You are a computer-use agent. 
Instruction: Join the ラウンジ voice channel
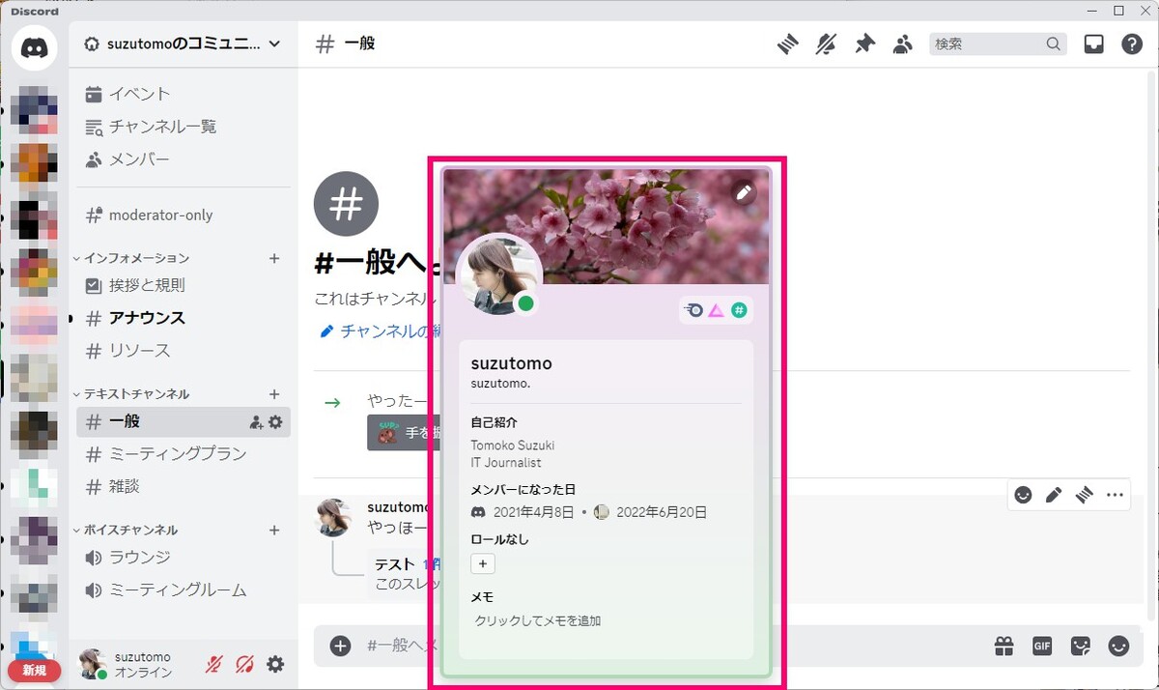click(x=183, y=558)
